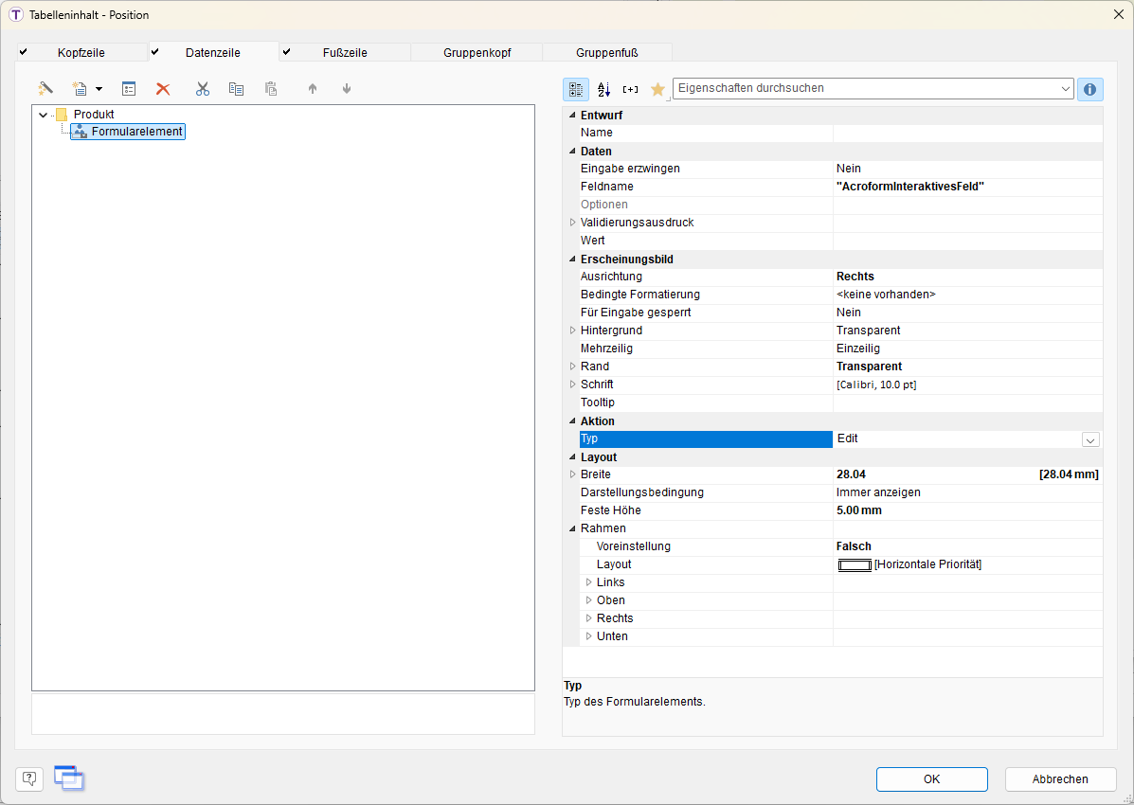
Task: Open the Eigenschaften durchsuchen dropdown arrow
Action: [x=1065, y=89]
